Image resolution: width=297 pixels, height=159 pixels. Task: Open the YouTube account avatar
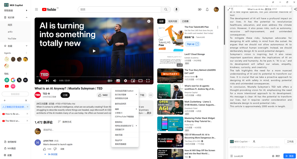pos(216,9)
